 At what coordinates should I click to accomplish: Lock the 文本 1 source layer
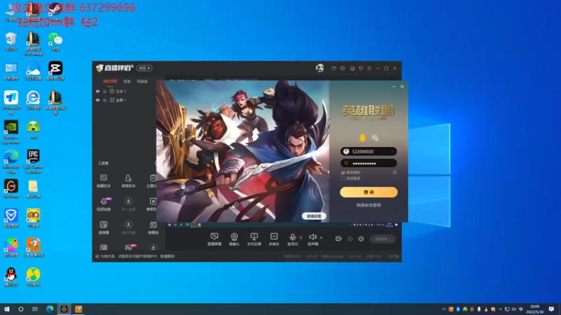point(104,92)
